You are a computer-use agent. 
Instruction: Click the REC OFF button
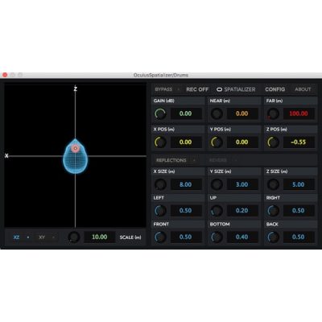[x=197, y=89]
